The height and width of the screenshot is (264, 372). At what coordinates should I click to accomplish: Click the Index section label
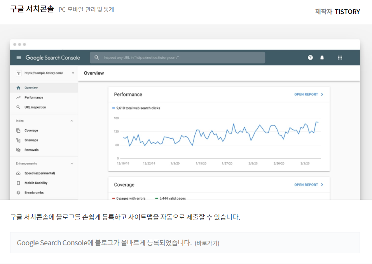tap(20, 121)
